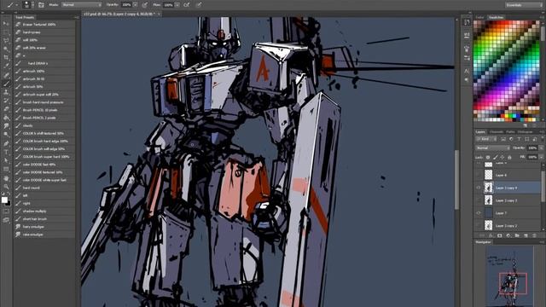
Task: Switch to the Color panel tab
Action: click(479, 17)
